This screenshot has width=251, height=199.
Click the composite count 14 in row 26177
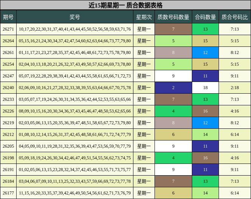205,193
